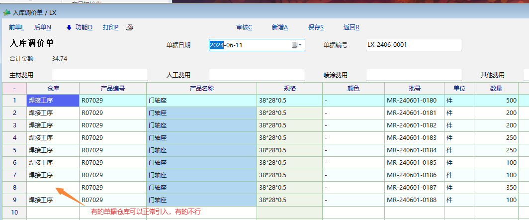Click 打印P to print the document

[x=110, y=27]
